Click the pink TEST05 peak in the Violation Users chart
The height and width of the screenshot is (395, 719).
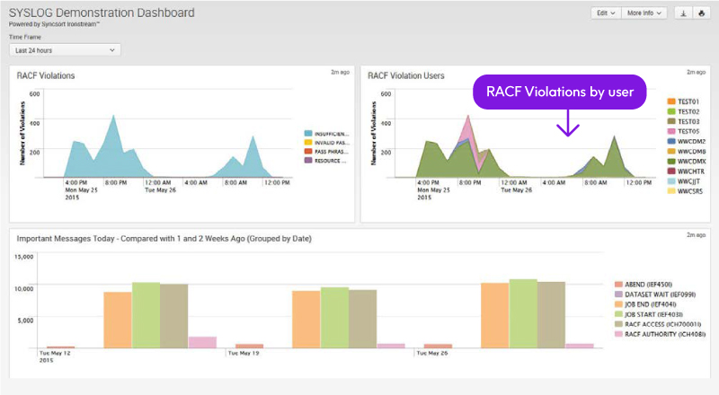[467, 124]
